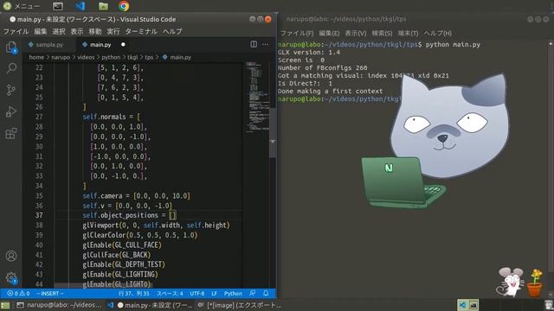Screen dimensions: 554x311
Task: Select the Python language mode status item
Action: pos(233,294)
